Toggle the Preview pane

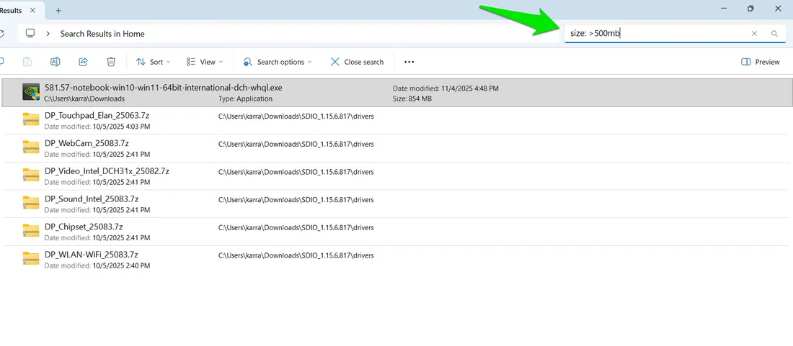761,62
